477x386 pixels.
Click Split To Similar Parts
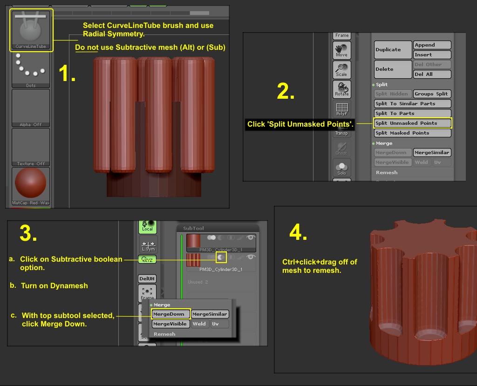coord(413,103)
